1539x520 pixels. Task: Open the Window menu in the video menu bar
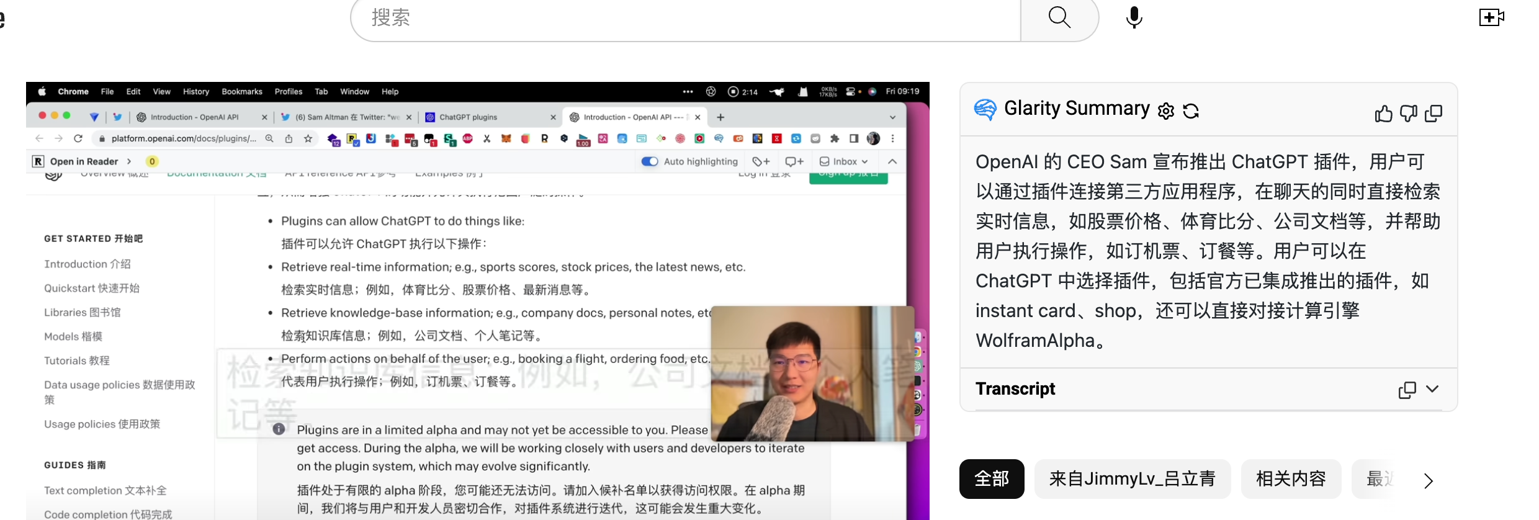click(x=354, y=91)
